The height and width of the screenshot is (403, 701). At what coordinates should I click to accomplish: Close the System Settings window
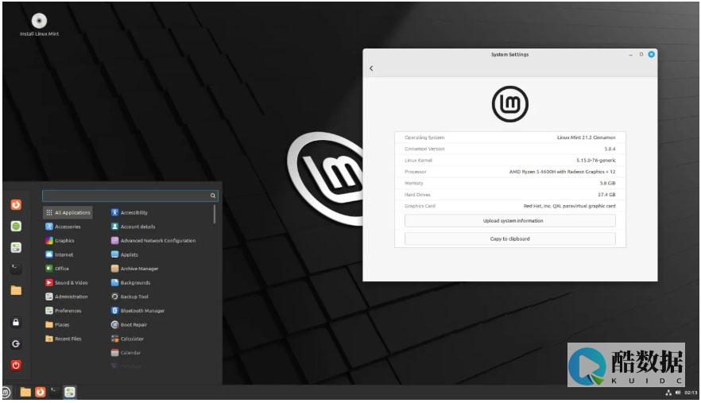click(x=652, y=55)
